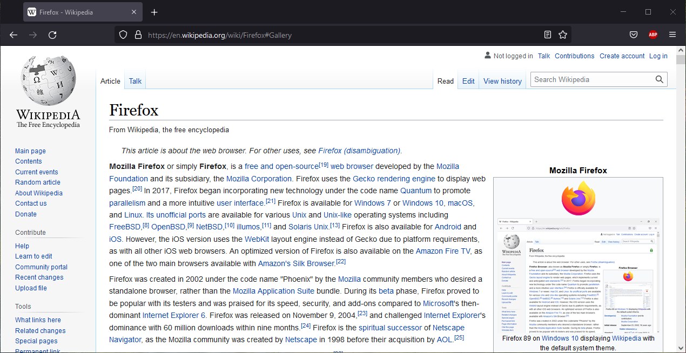Click the Donate link

tap(26, 214)
